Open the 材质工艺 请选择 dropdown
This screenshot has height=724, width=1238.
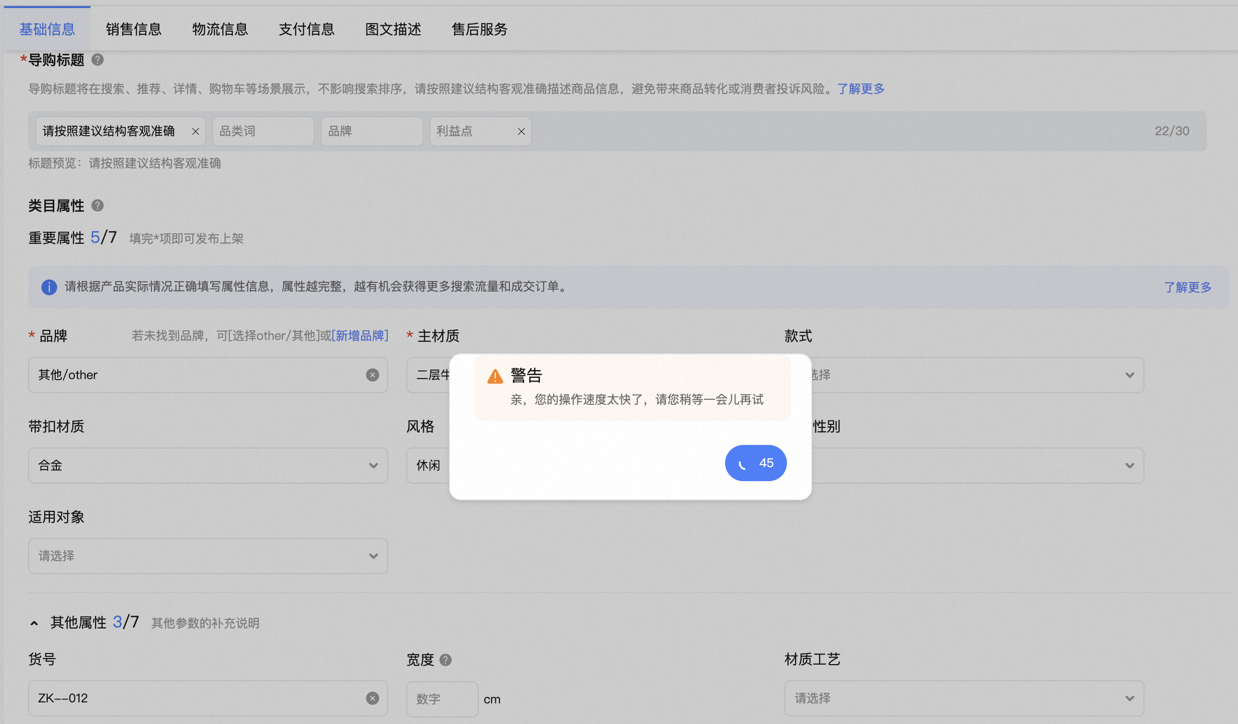click(964, 698)
